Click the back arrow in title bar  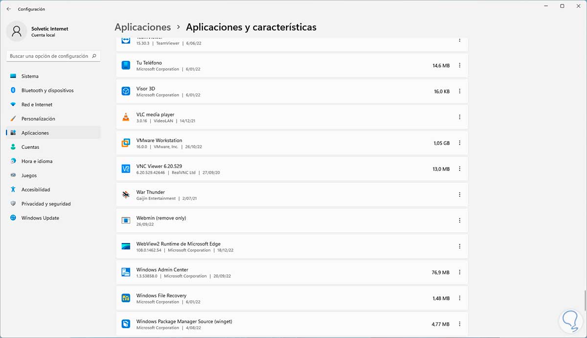[9, 9]
